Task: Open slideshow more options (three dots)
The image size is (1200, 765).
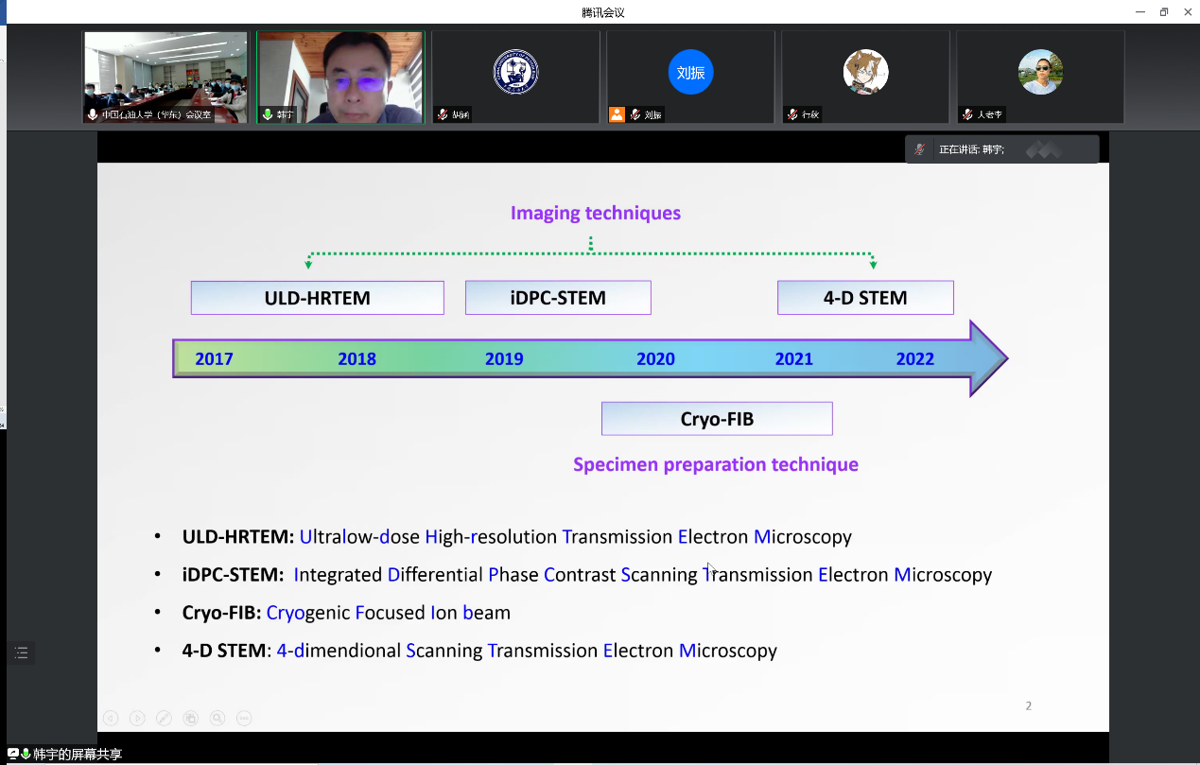Action: click(244, 718)
